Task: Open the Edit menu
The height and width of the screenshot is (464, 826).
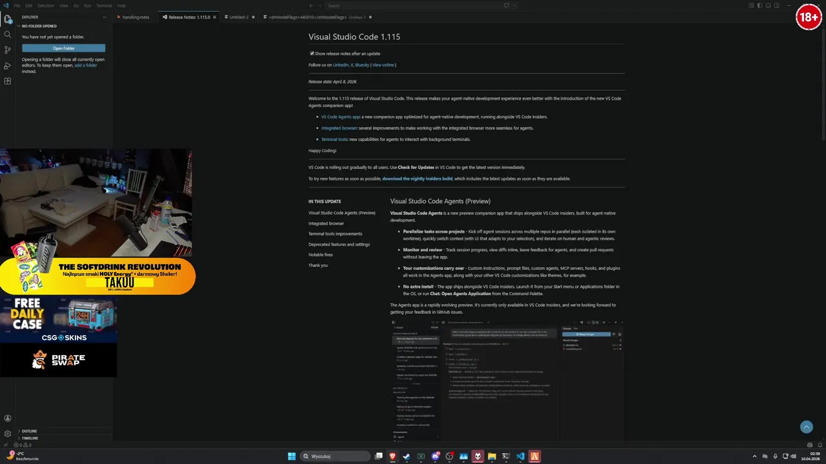Action: pos(28,5)
